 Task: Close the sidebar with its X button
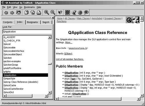click(53, 18)
